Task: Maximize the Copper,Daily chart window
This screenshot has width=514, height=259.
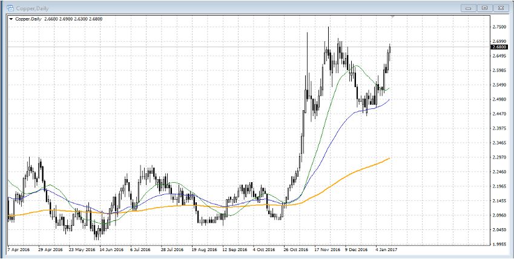Action: coord(485,8)
